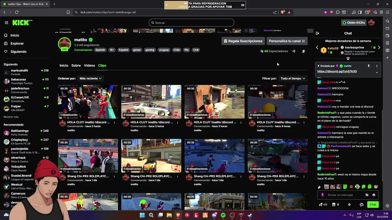Viewport: 392px width, 220px height.
Task: Click the Brave Shields icon in address bar
Action: tap(283, 12)
